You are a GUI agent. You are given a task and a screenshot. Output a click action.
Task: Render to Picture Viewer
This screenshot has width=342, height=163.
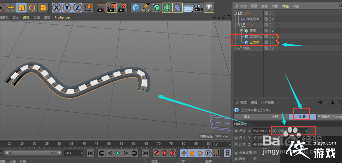(x=112, y=8)
